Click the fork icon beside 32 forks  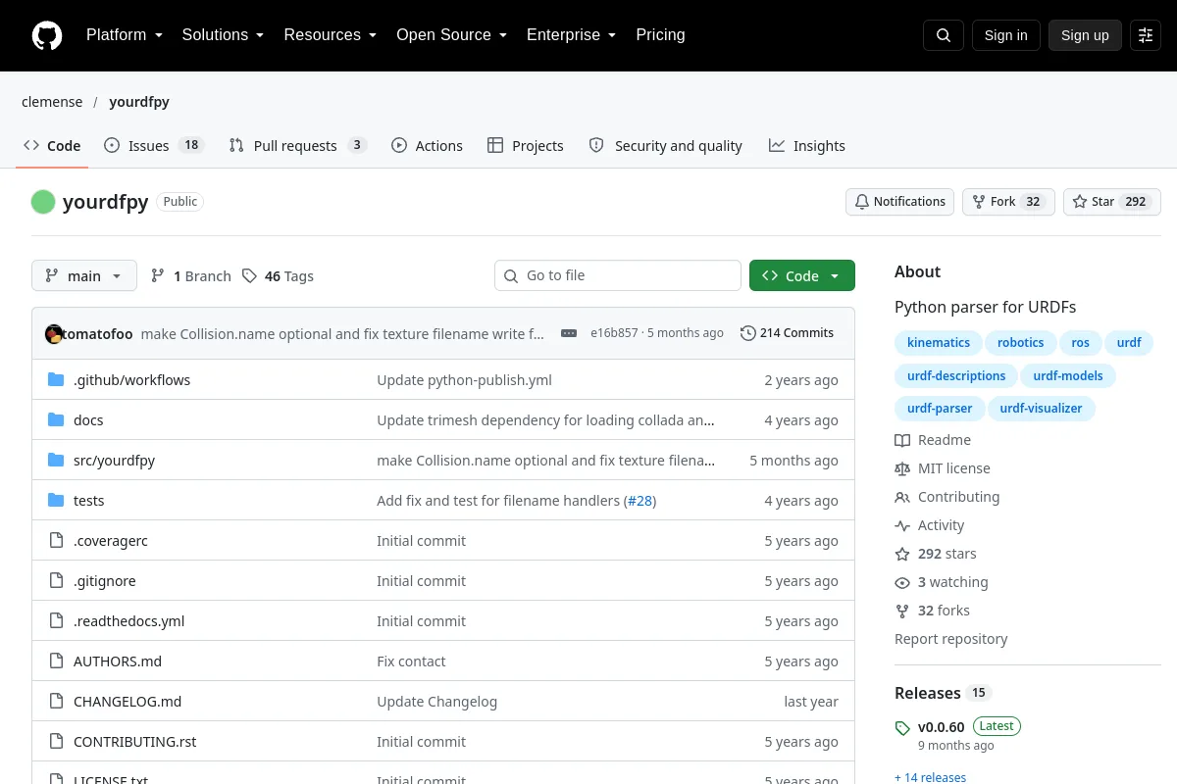[902, 611]
